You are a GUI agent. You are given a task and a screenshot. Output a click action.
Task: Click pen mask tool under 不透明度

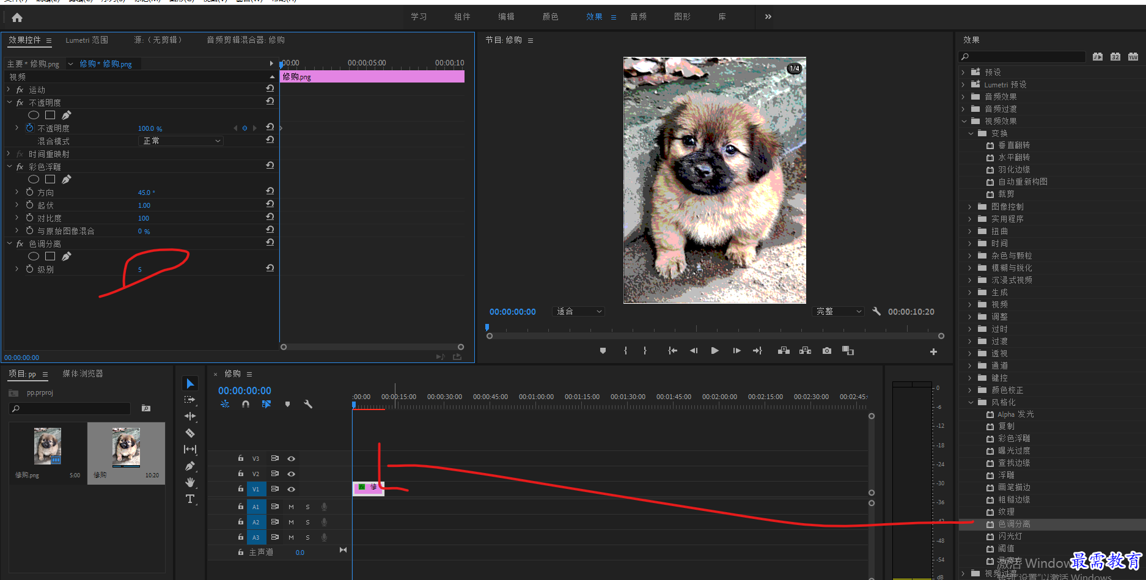pos(66,115)
